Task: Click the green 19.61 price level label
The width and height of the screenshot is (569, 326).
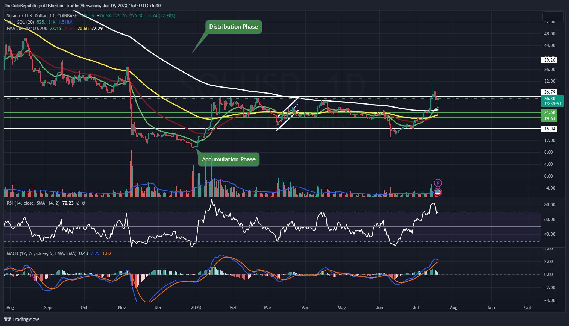Action: coord(549,119)
